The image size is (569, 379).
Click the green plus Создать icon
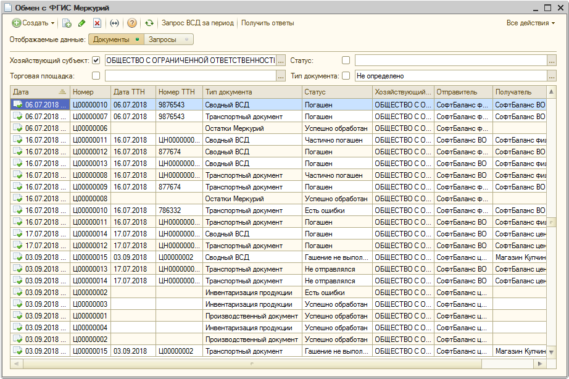click(x=17, y=23)
